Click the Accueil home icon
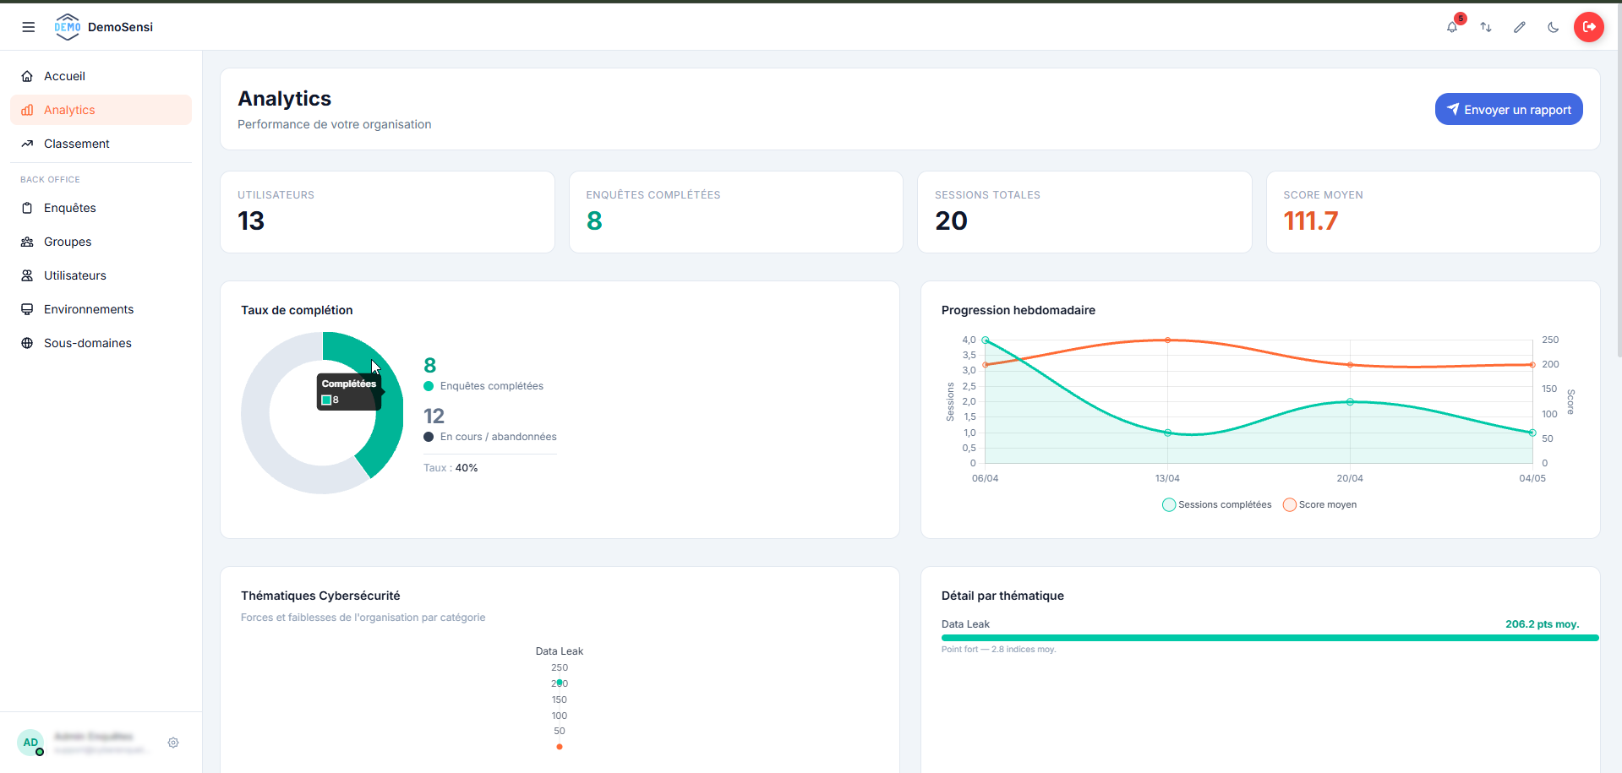The image size is (1622, 773). click(x=27, y=76)
